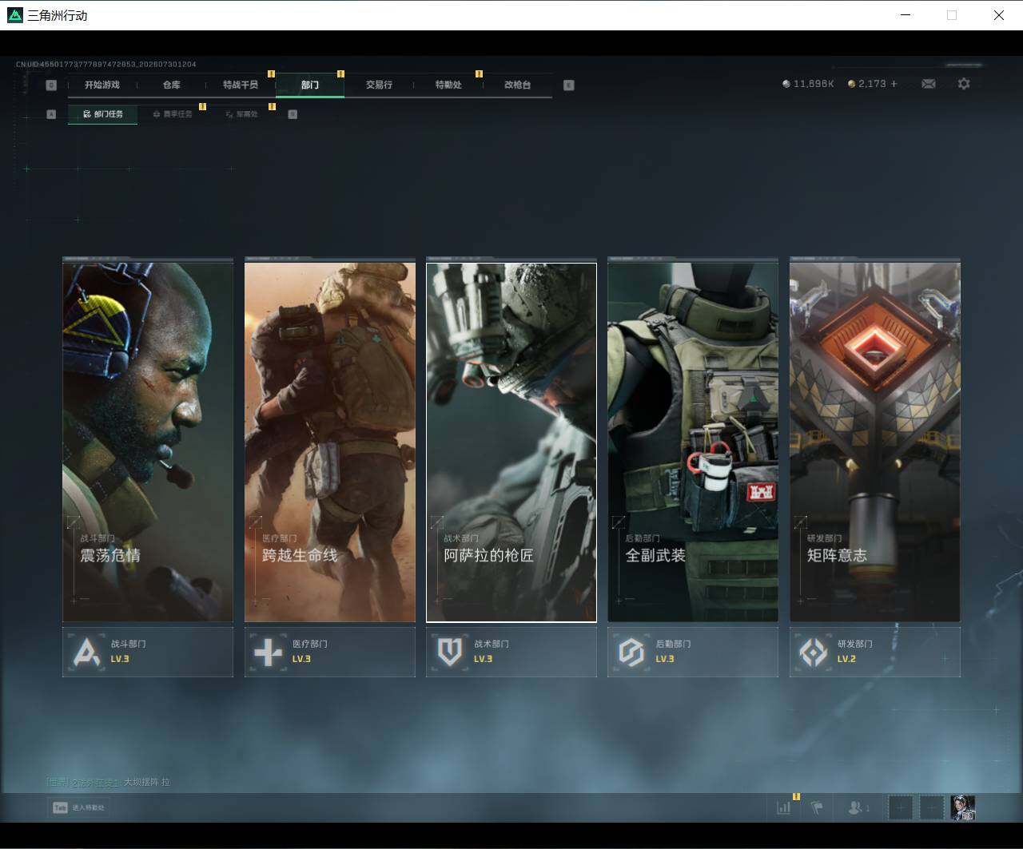Click the A key previous-subtab hint
Viewport: 1023px width, 849px height.
point(51,114)
